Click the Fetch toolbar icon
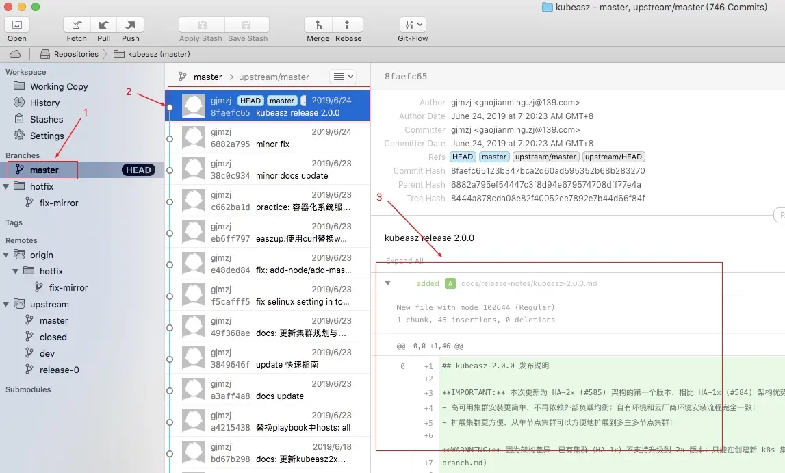 77,25
